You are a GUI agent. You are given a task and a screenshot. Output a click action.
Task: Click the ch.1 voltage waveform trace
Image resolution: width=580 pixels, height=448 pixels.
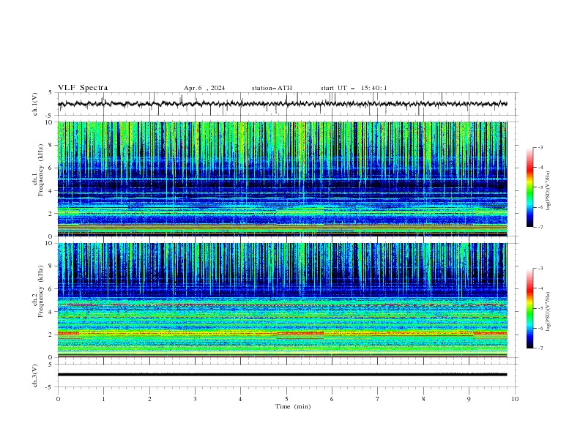(283, 104)
